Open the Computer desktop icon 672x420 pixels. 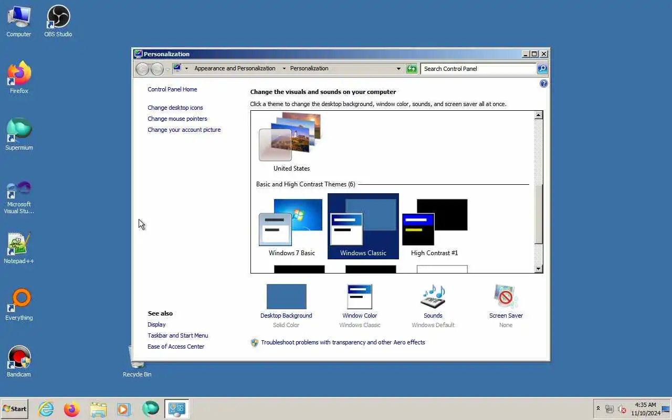tap(19, 22)
